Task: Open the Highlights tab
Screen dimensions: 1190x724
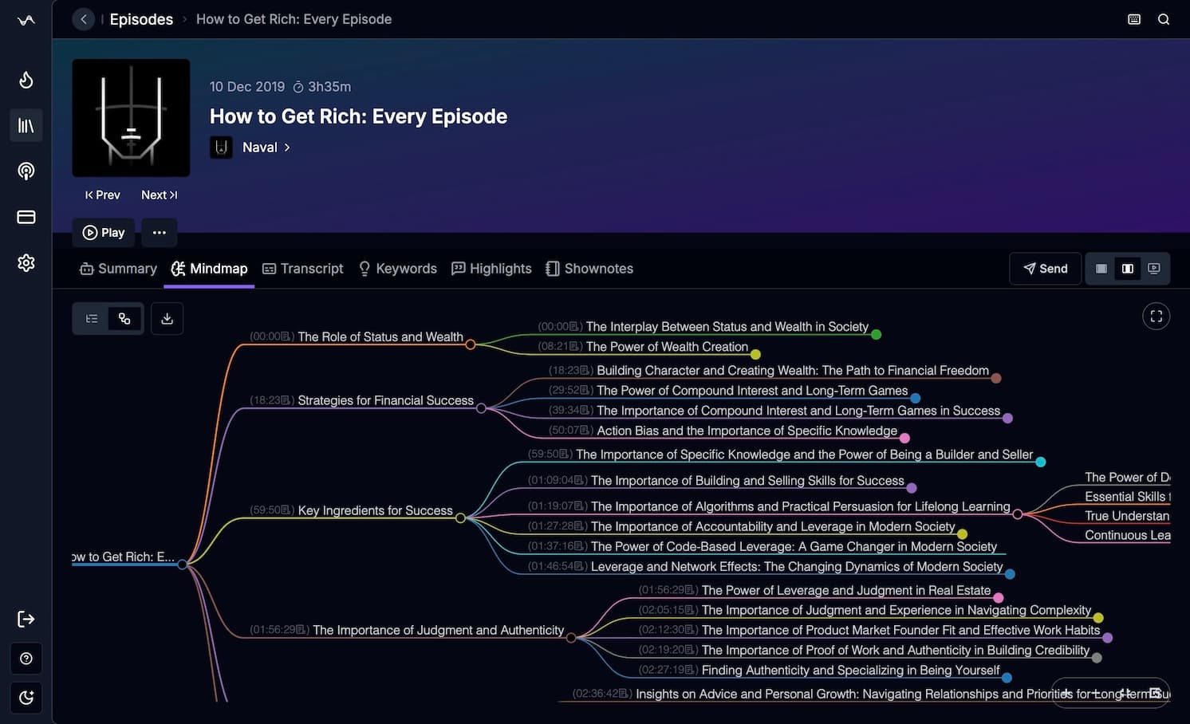Action: 491,269
